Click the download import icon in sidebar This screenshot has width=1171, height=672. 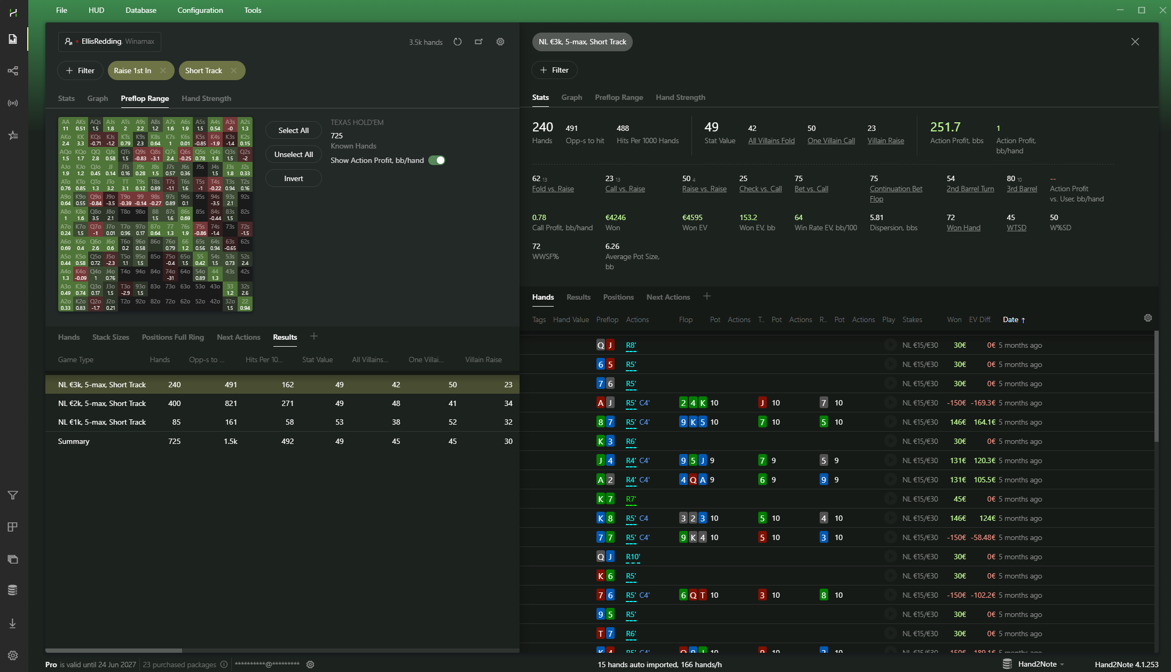click(x=13, y=623)
